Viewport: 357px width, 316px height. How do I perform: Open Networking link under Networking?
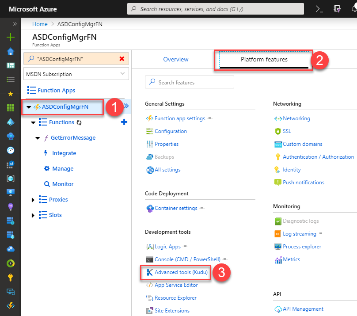(x=296, y=118)
